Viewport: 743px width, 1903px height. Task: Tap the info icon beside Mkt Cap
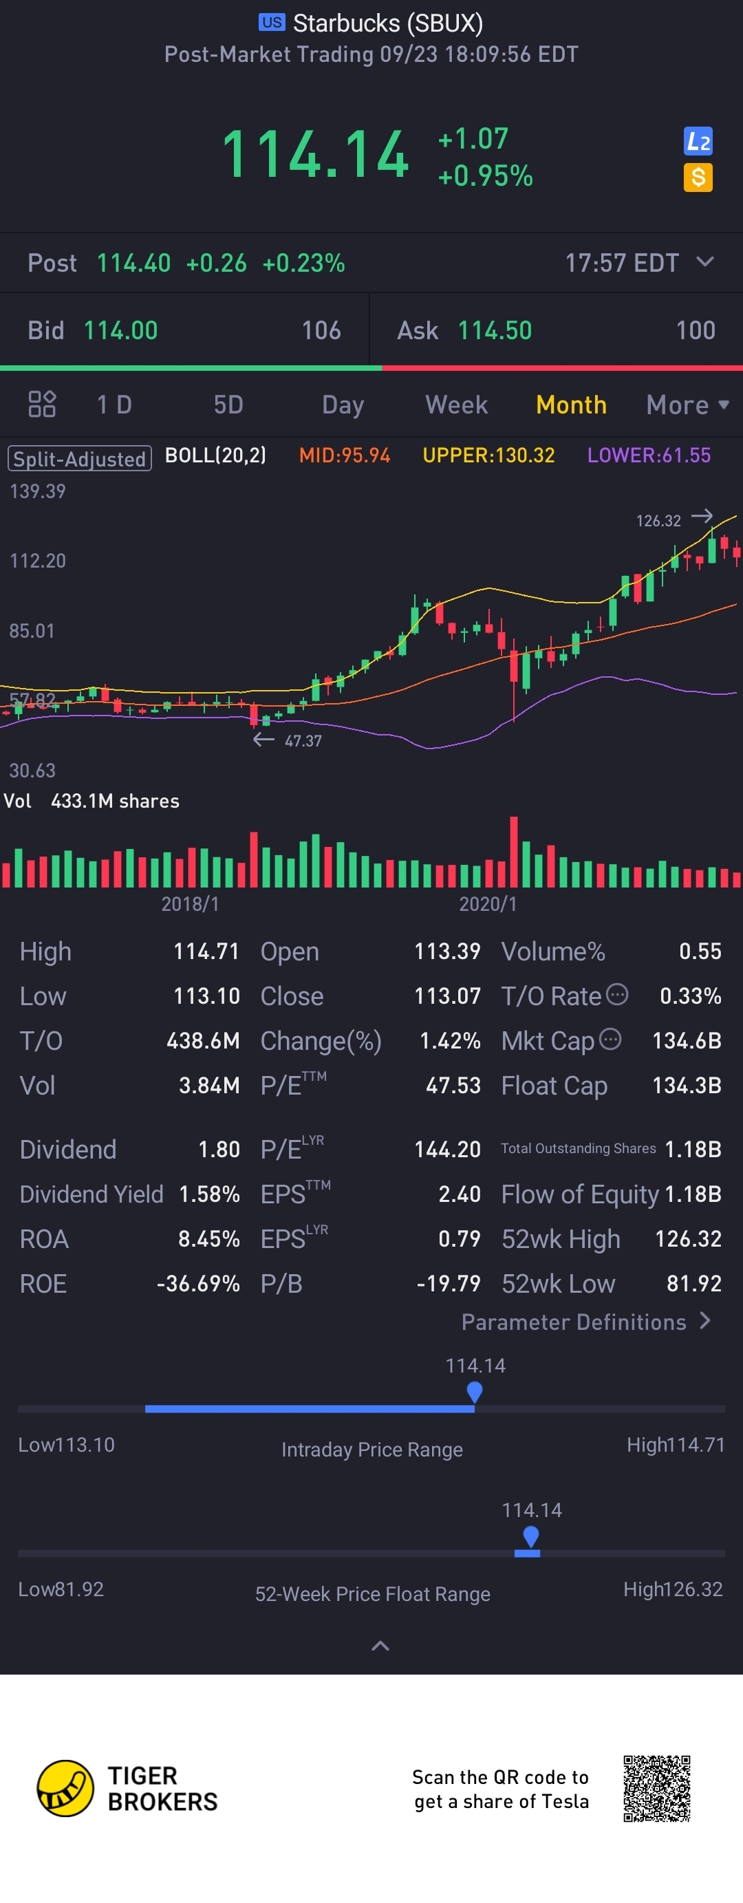(x=610, y=1040)
